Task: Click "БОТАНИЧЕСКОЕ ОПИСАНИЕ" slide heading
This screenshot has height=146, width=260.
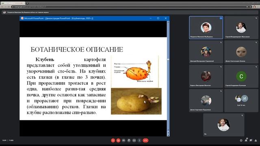Action: pyautogui.click(x=77, y=49)
